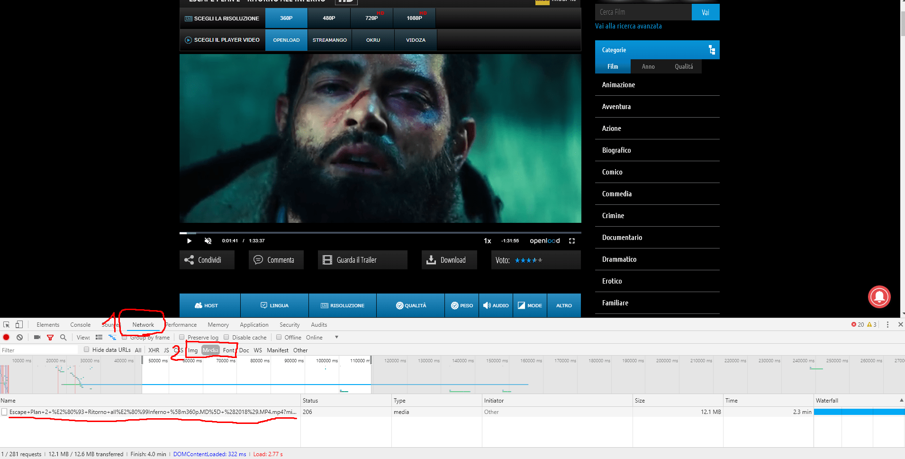905x459 pixels.
Task: Select the LINGUA column header
Action: click(274, 305)
